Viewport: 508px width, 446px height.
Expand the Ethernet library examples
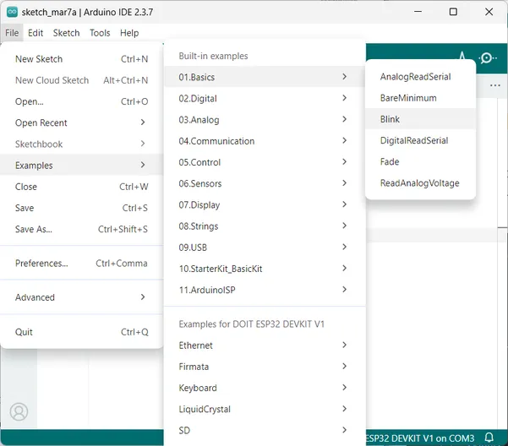pos(265,345)
